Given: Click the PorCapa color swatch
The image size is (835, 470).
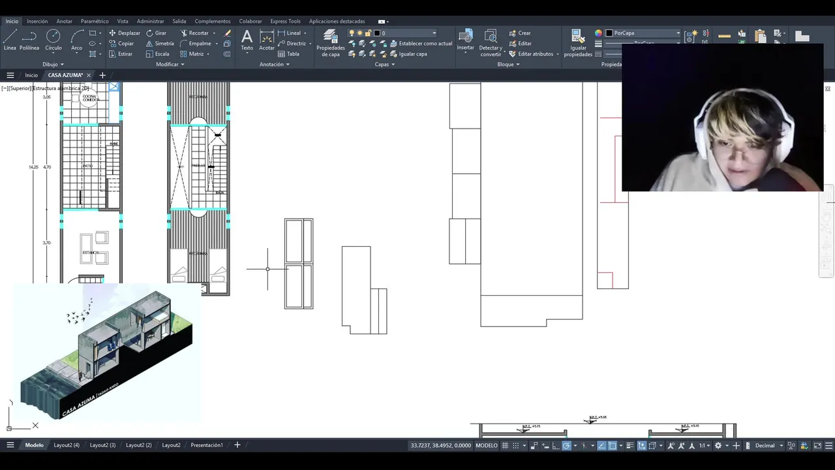Looking at the screenshot, I should (609, 33).
